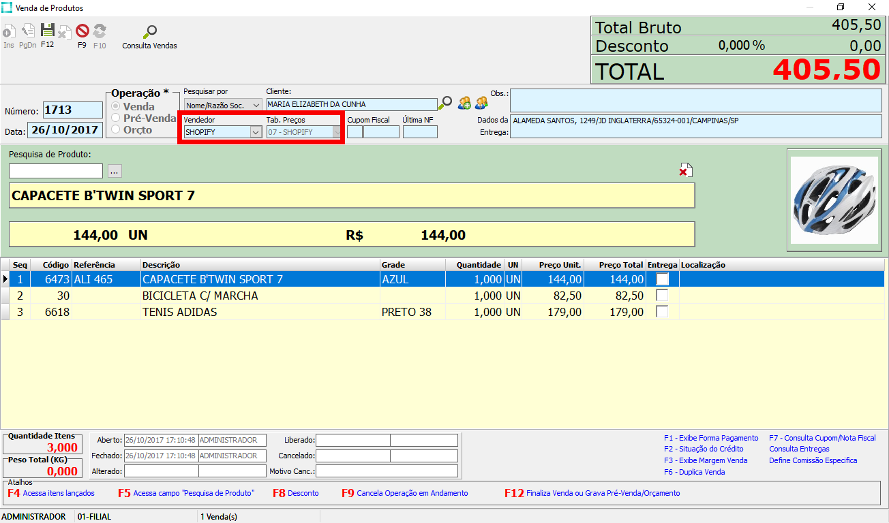Tick Entrega checkbox for CAPACETE B'TWIN SPORT 7
Screen dimensions: 889x523
point(662,279)
